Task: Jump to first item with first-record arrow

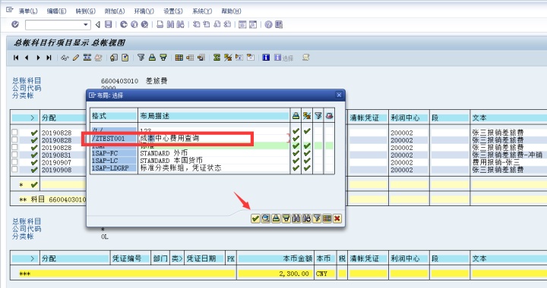Action: (16, 58)
